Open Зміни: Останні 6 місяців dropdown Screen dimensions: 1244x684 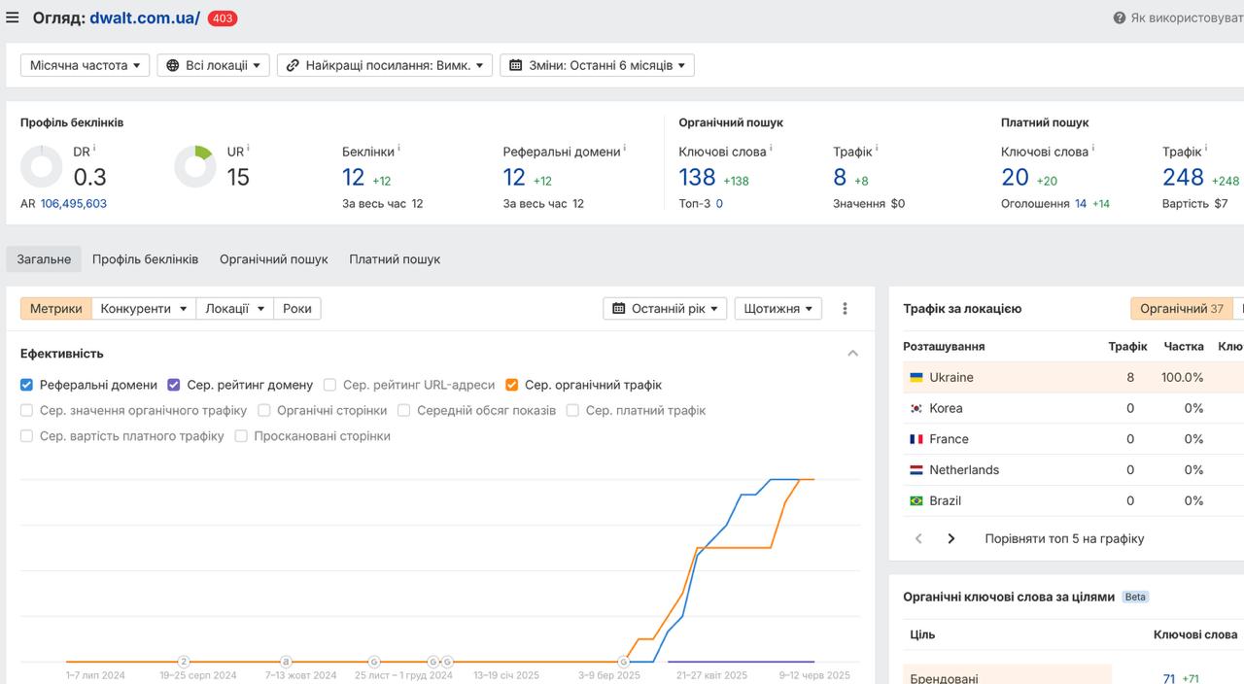597,65
